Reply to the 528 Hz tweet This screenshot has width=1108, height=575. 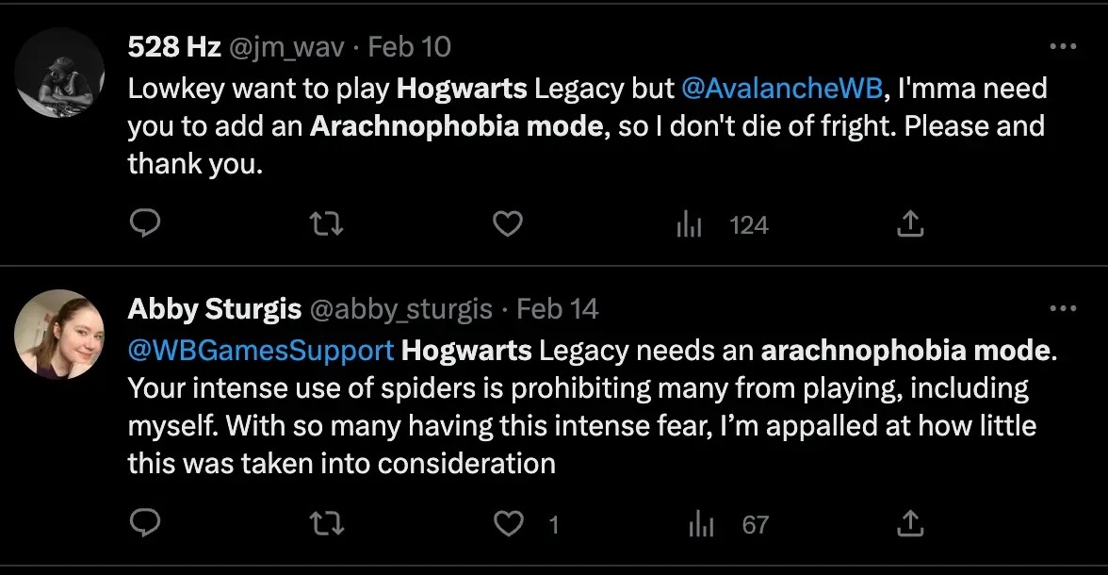pyautogui.click(x=145, y=223)
